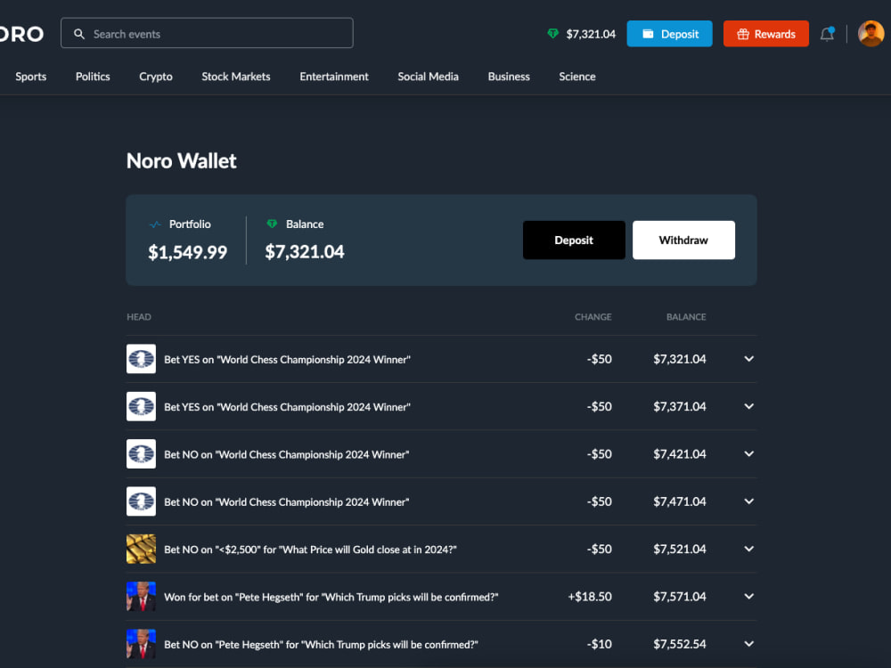Click gold bars thumbnail in Gold bet row
The width and height of the screenshot is (891, 668).
[141, 550]
